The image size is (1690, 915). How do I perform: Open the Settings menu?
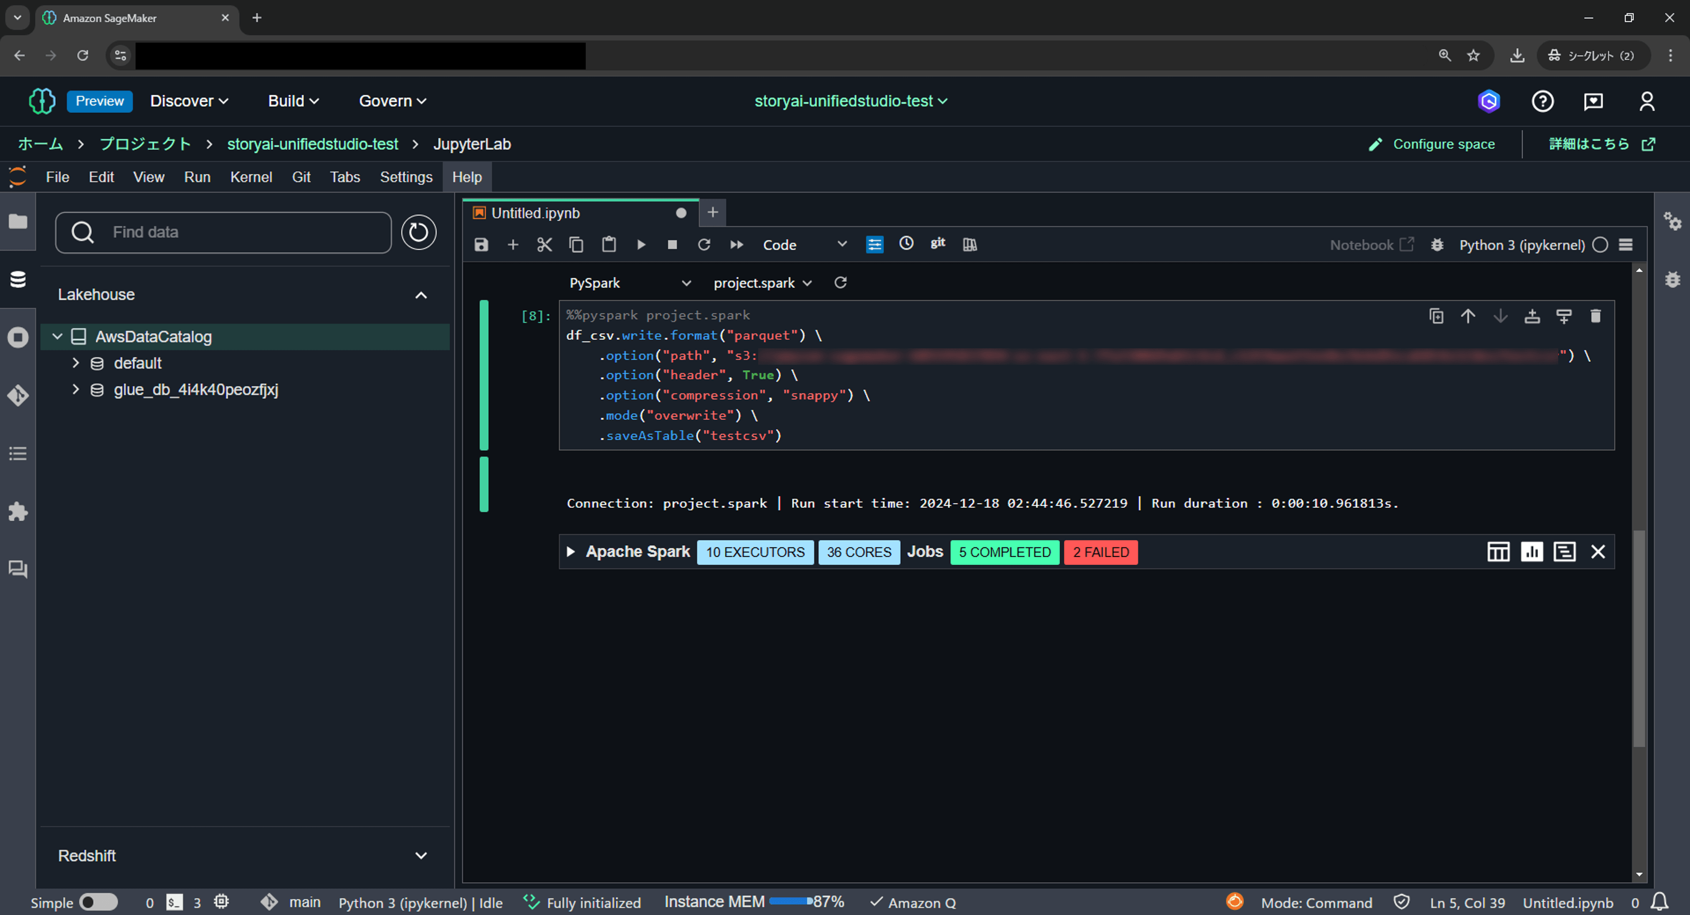(x=406, y=177)
